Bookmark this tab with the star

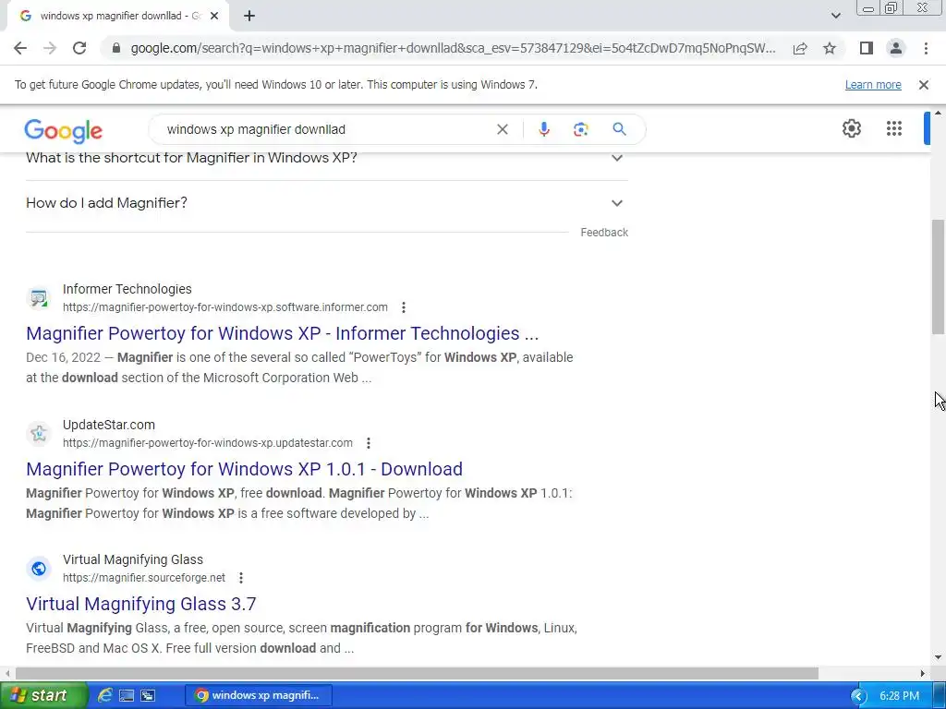pos(830,48)
